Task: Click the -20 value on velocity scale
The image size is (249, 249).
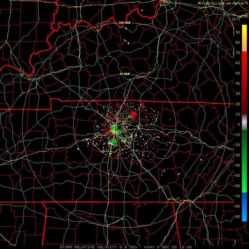Action: coord(237,145)
